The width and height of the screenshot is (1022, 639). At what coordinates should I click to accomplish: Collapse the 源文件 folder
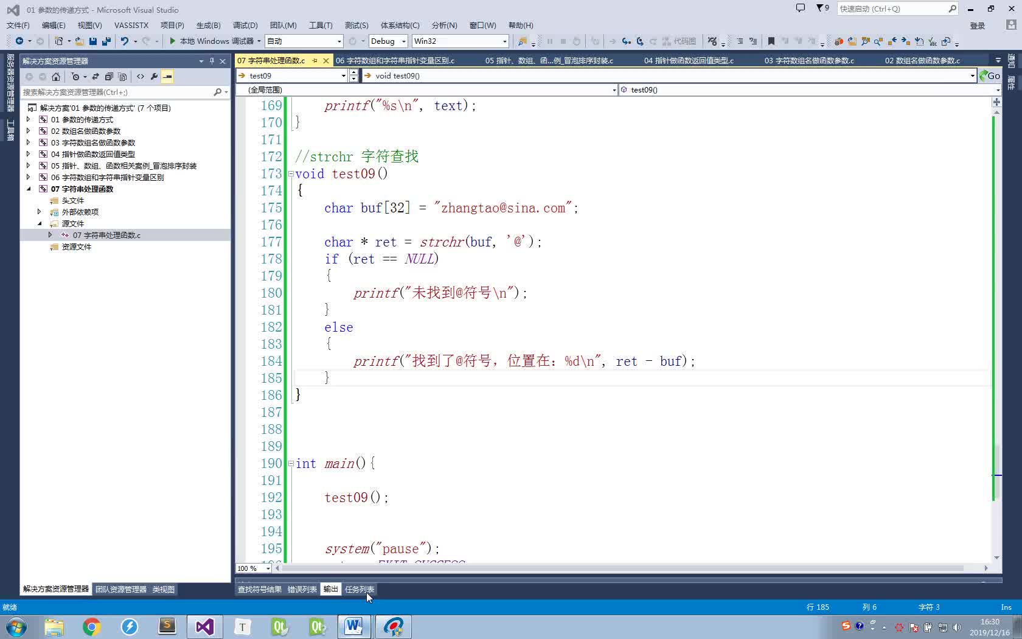coord(39,223)
